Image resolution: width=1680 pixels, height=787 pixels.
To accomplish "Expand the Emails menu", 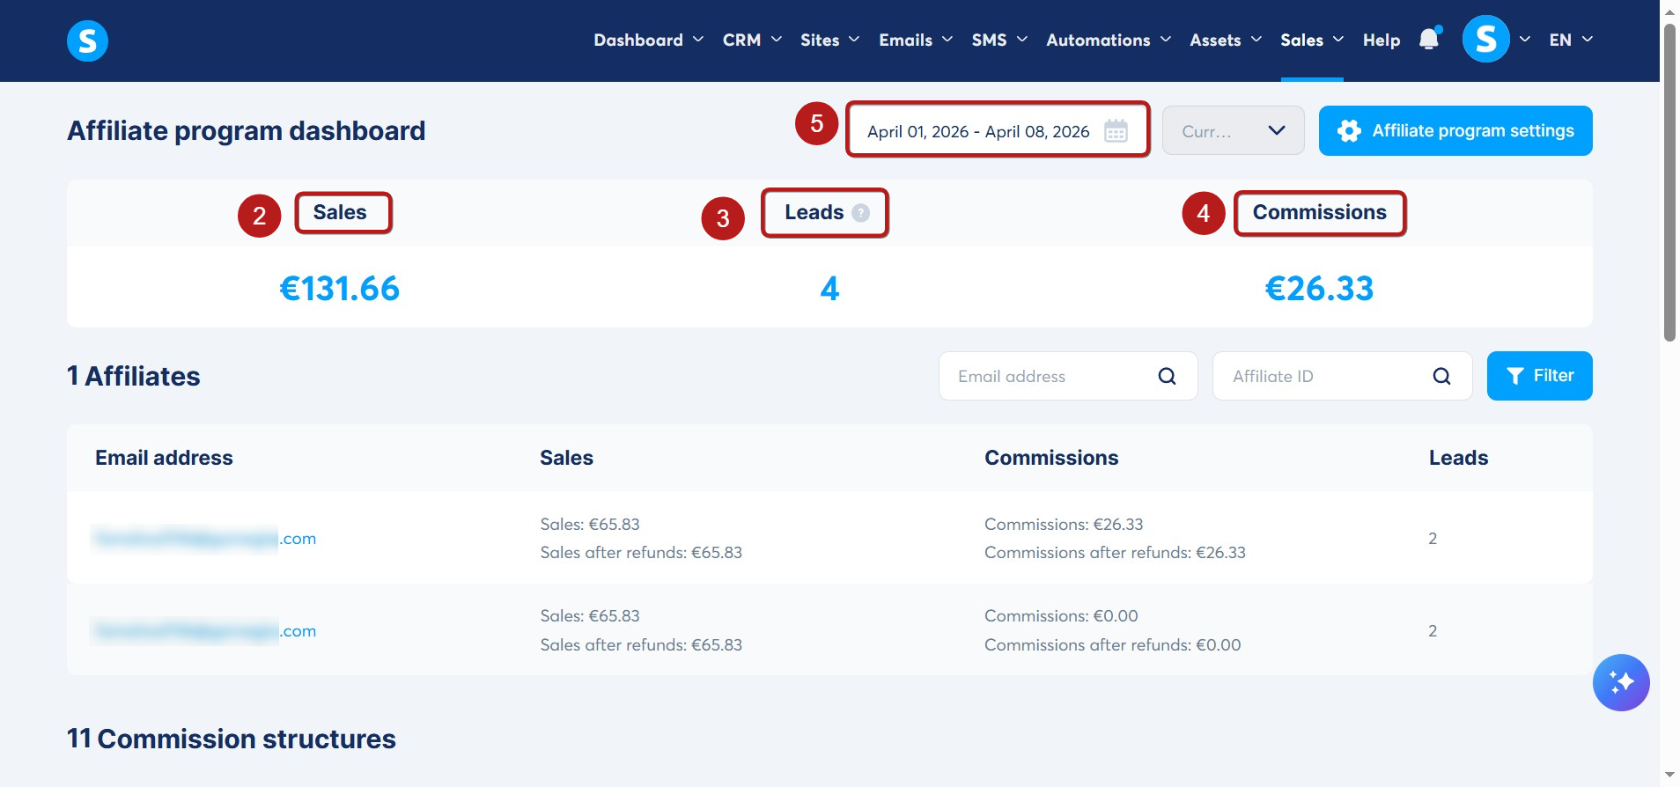I will click(916, 40).
